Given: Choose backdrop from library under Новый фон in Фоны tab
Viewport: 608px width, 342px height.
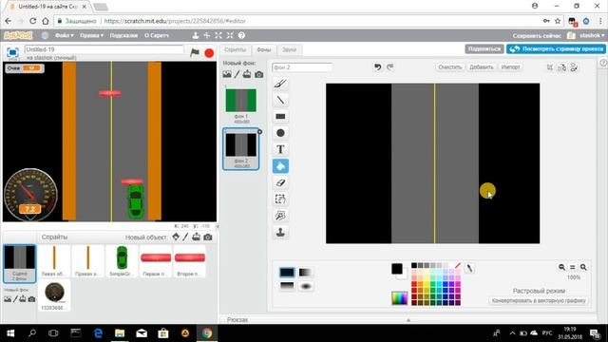Looking at the screenshot, I should [227, 74].
